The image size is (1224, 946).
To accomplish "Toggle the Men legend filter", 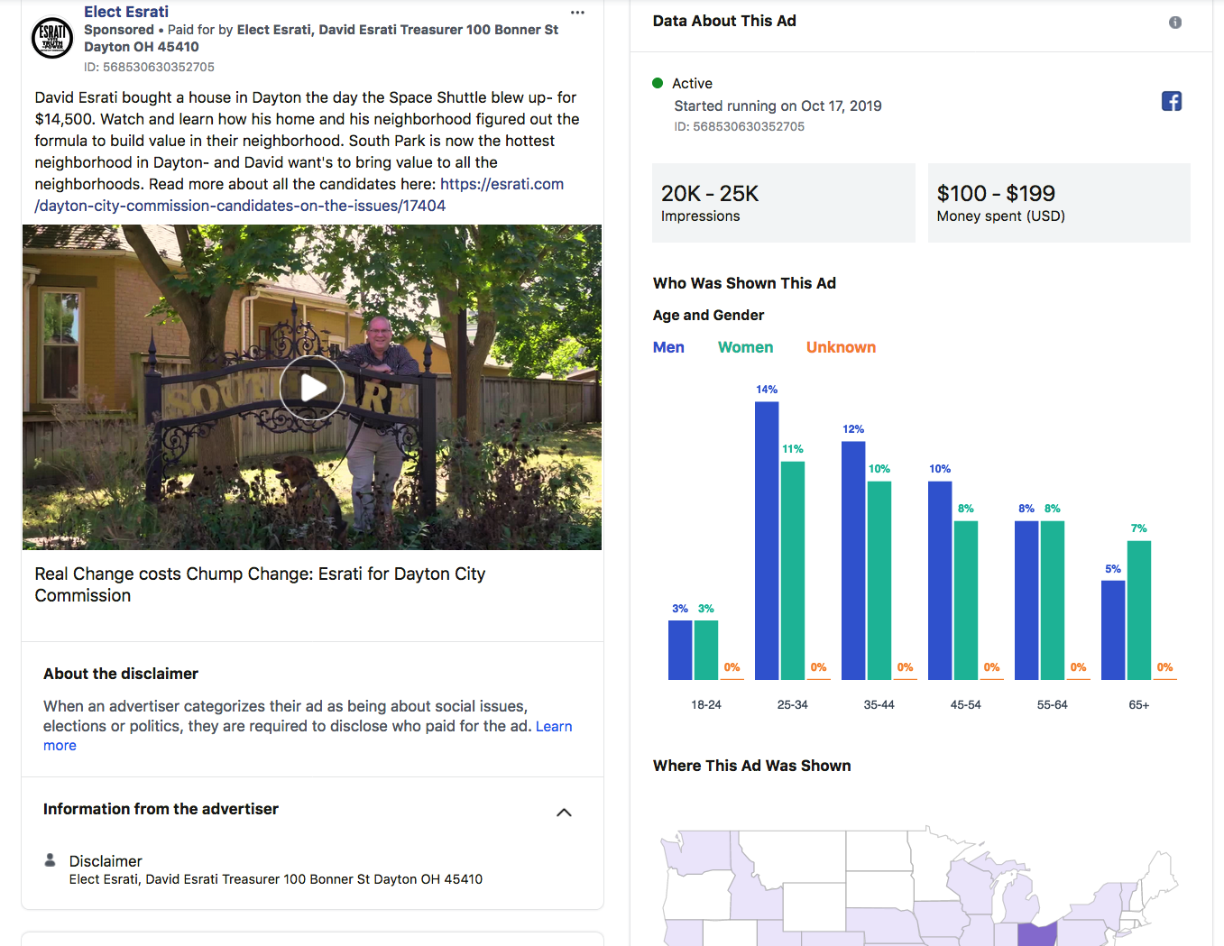I will (x=668, y=347).
